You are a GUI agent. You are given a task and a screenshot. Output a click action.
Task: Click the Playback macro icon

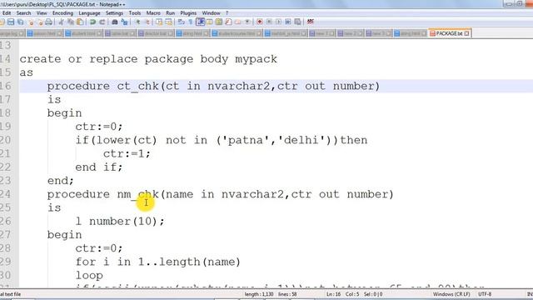tap(278, 22)
